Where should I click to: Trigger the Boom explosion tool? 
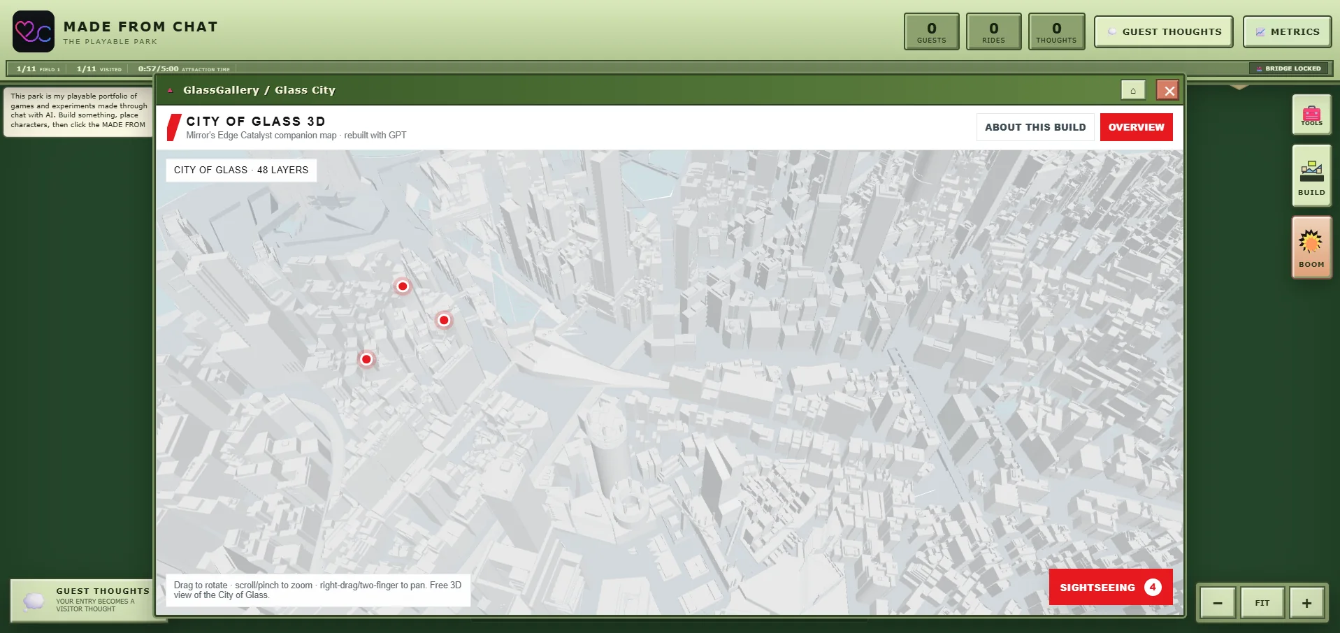click(1311, 247)
